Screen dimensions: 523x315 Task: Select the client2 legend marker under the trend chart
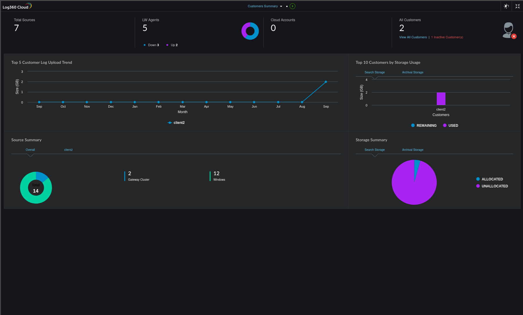tap(170, 123)
